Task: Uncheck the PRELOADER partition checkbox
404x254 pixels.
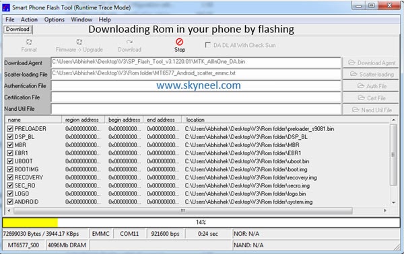Action: click(10, 128)
